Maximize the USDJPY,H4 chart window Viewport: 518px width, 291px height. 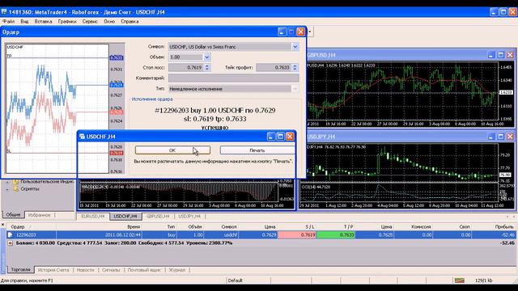coord(501,137)
